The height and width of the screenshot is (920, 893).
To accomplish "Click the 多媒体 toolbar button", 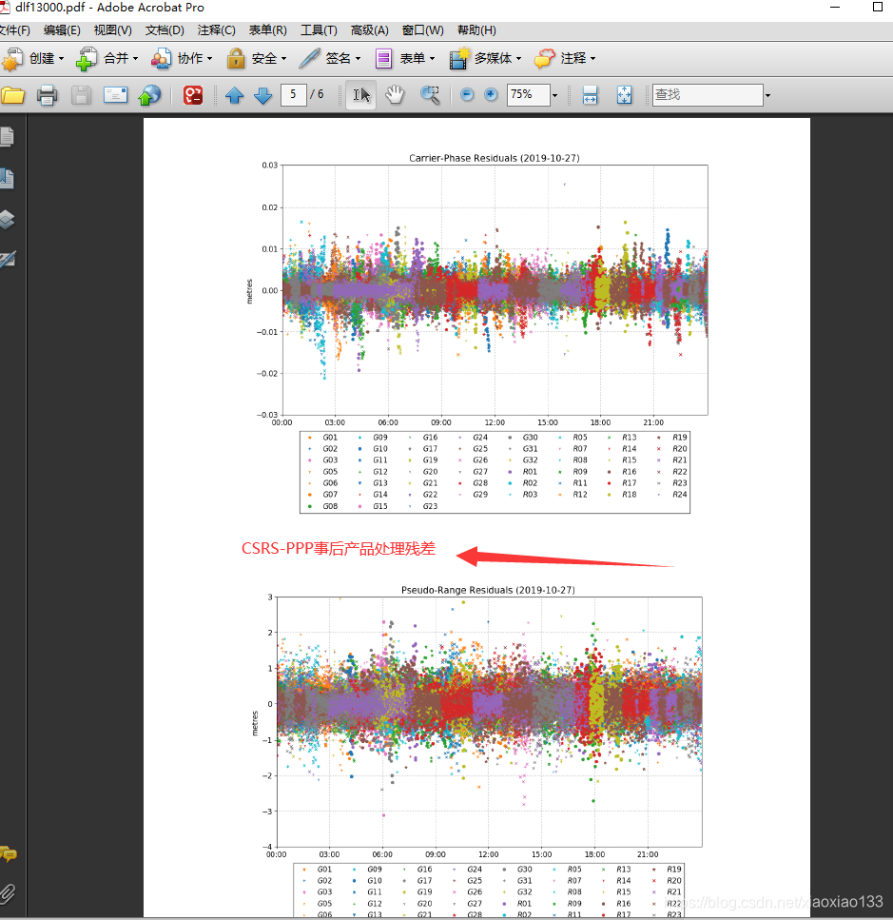I will point(480,59).
